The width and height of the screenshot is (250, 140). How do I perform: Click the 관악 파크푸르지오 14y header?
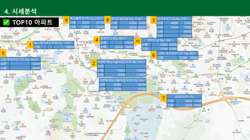[178, 53]
